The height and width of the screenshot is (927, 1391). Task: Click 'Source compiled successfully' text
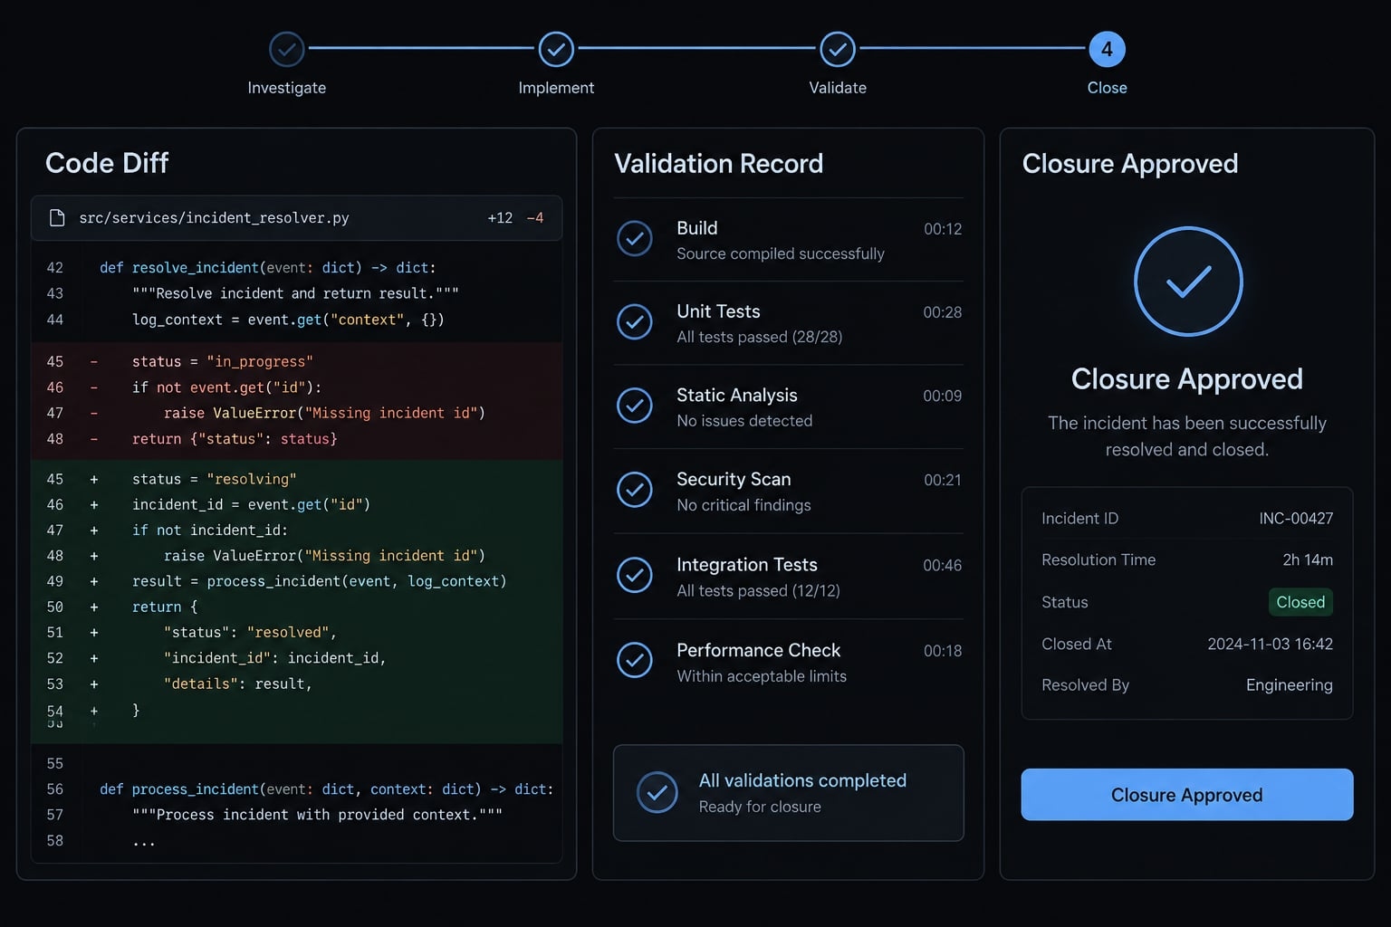click(781, 253)
